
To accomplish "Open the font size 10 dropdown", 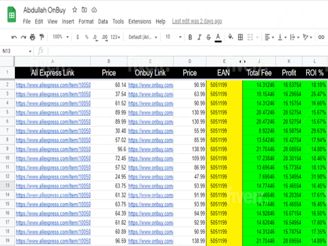I will 174,37.
